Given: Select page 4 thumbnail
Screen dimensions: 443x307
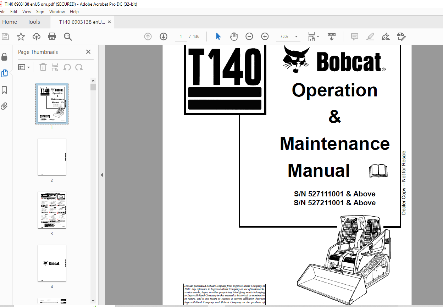Looking at the screenshot, I should click(x=52, y=263).
